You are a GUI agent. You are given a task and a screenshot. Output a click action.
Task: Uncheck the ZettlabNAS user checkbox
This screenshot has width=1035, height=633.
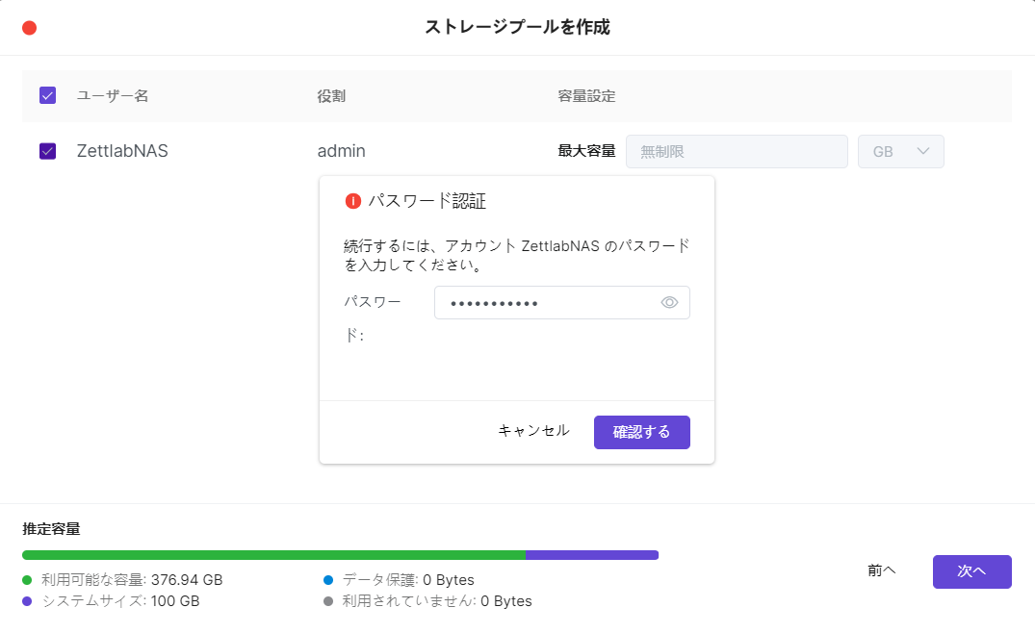tap(47, 151)
